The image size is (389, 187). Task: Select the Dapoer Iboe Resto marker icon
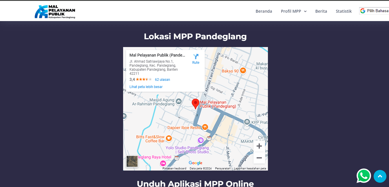tap(205, 127)
